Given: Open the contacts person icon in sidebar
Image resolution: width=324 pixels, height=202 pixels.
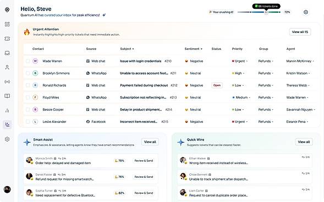Looking at the screenshot, I should coord(7,67).
